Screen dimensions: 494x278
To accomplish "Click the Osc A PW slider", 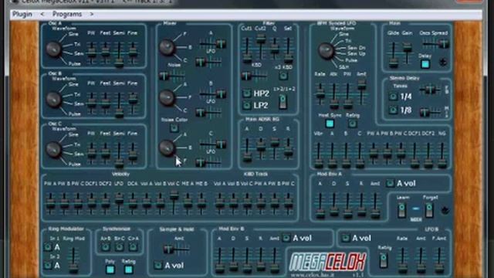I will 91,53.
